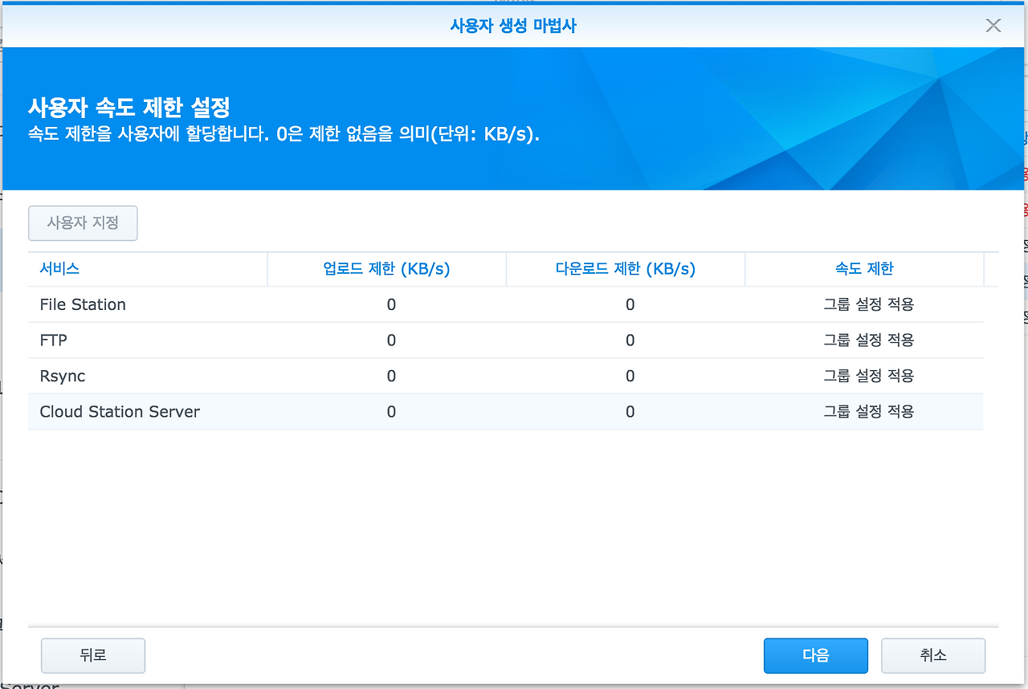Select the FTP service row

click(52, 340)
